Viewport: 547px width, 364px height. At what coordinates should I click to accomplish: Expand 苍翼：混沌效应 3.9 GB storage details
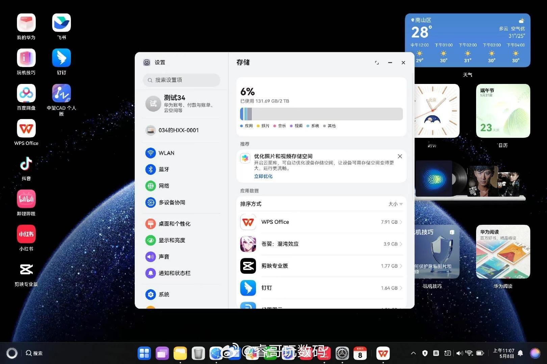(x=321, y=244)
